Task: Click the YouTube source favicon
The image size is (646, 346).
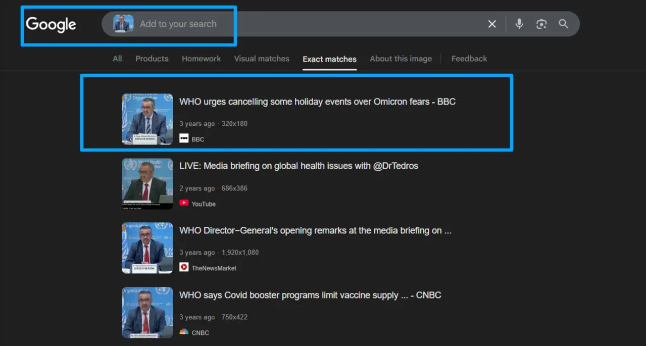Action: [184, 203]
